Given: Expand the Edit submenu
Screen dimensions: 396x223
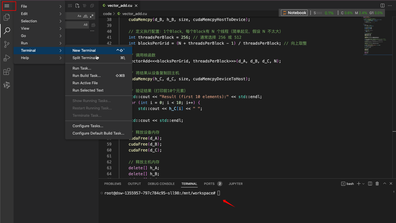Looking at the screenshot, I should (x=39, y=14).
